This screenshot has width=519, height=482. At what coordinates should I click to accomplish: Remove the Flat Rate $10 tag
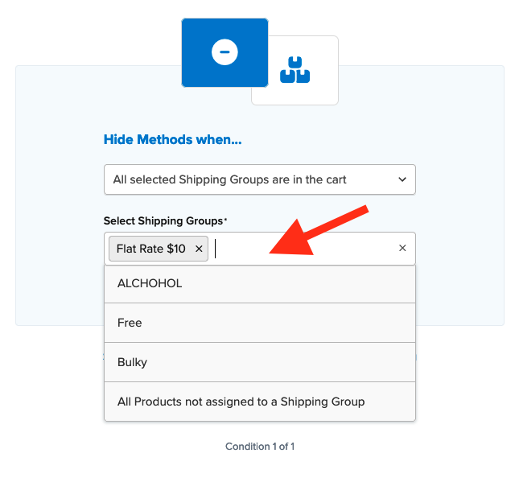pyautogui.click(x=199, y=249)
